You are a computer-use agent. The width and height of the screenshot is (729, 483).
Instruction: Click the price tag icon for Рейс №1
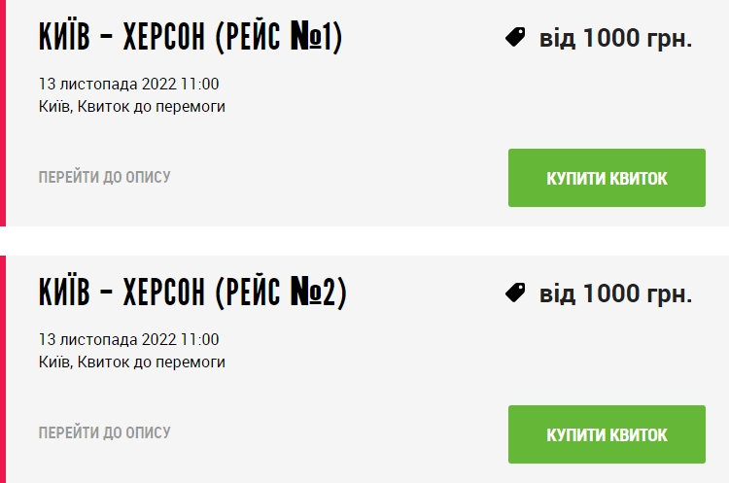[515, 37]
